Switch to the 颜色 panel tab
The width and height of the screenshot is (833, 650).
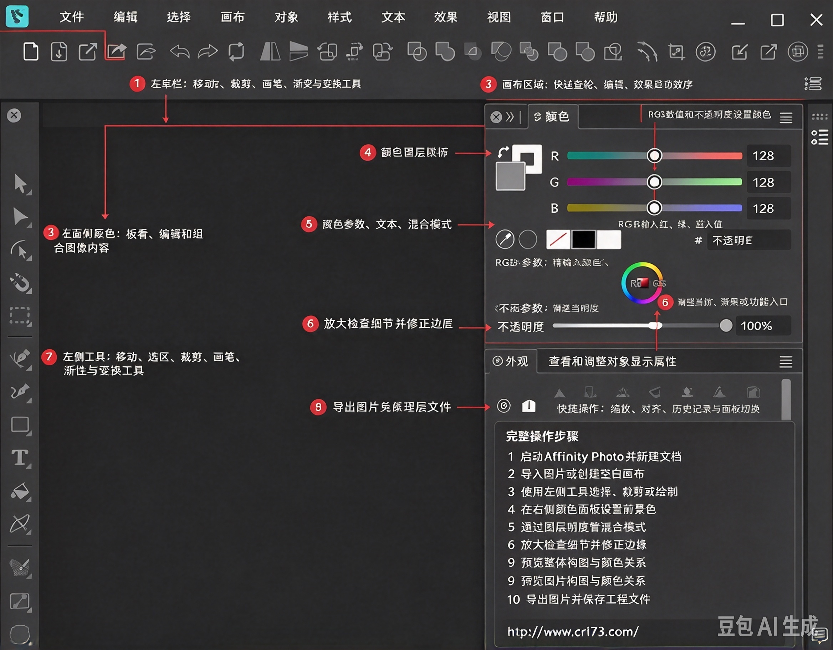click(552, 116)
